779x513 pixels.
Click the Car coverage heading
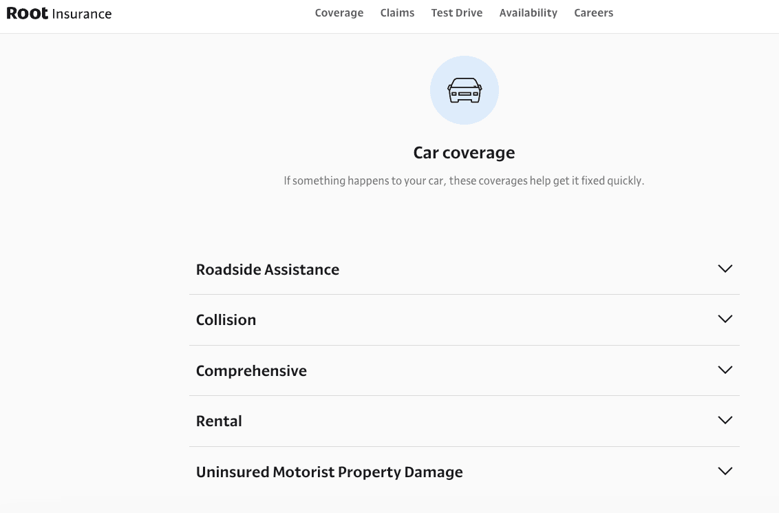[465, 152]
